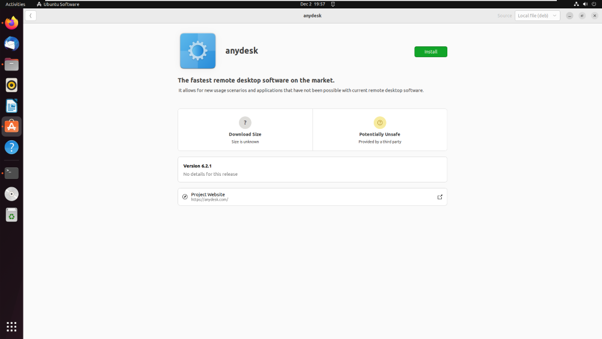Open the Project Website link row
This screenshot has width=602, height=339.
[x=312, y=196]
